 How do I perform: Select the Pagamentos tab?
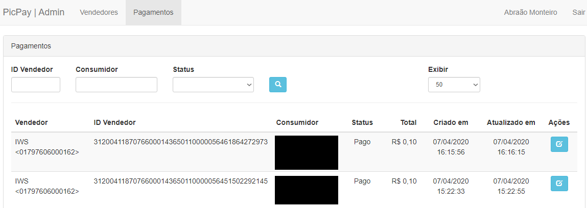point(153,12)
